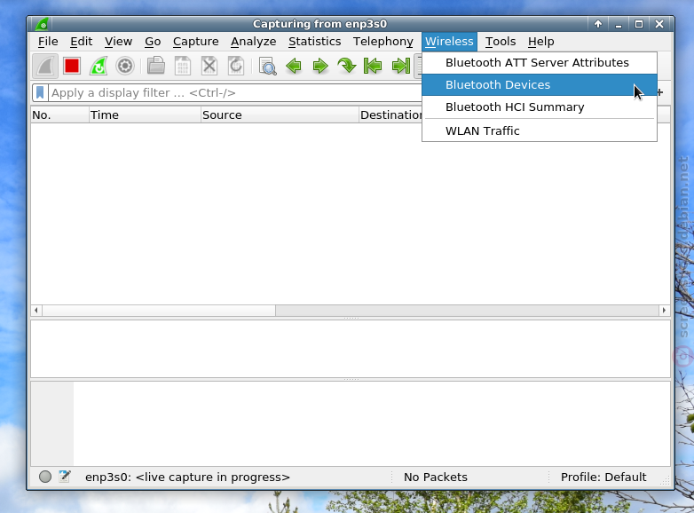Click the find packet magnifier icon

[267, 66]
